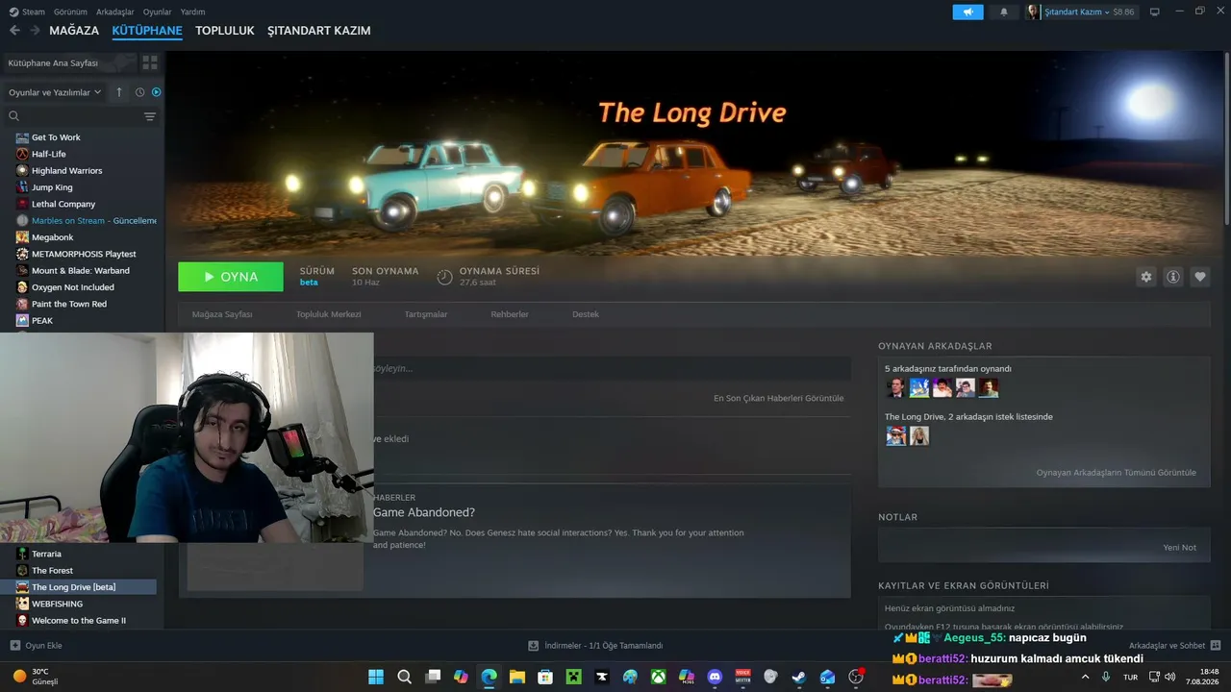Toggle the ready-to-play filter icon
This screenshot has height=692, width=1231.
(157, 92)
